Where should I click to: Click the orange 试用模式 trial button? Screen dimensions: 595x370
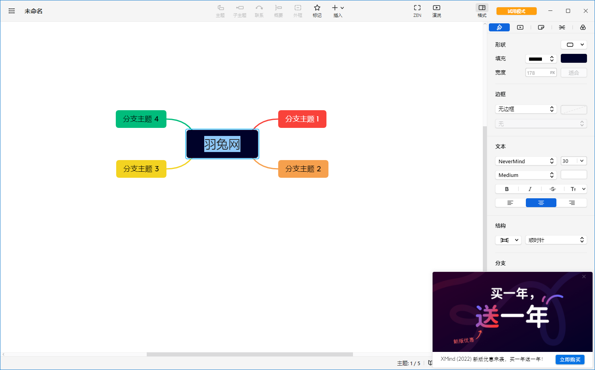(x=517, y=11)
